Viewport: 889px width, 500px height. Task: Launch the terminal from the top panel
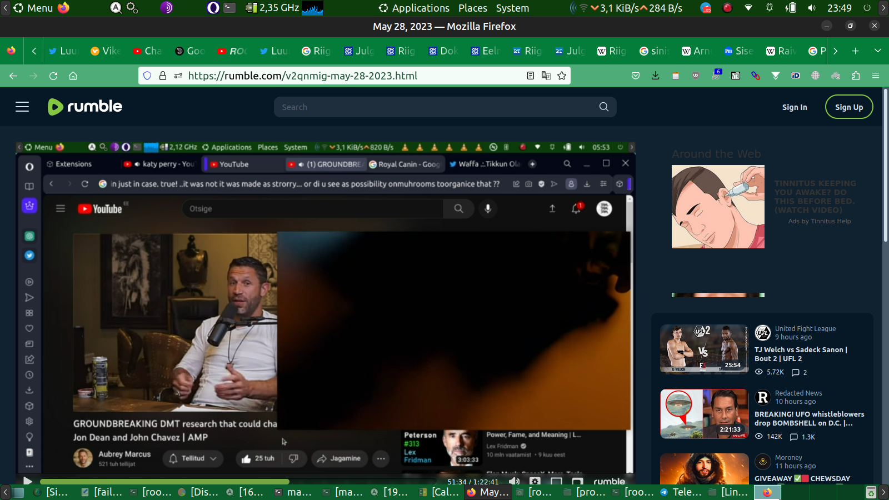pos(229,8)
